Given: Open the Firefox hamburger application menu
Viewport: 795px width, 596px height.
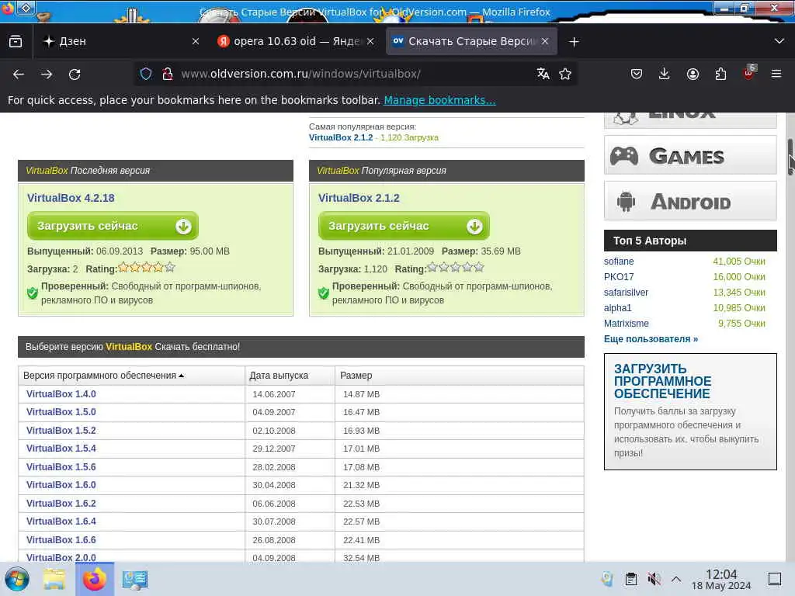Looking at the screenshot, I should [x=776, y=74].
